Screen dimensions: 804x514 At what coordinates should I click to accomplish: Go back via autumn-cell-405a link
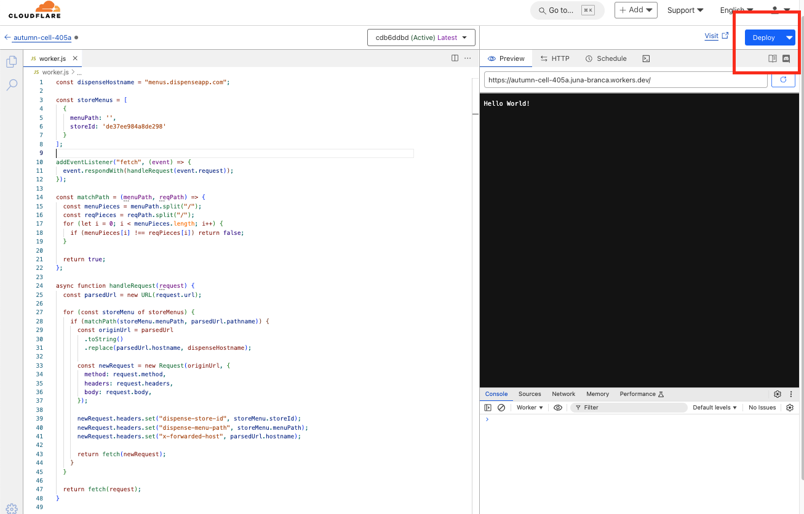pos(42,38)
